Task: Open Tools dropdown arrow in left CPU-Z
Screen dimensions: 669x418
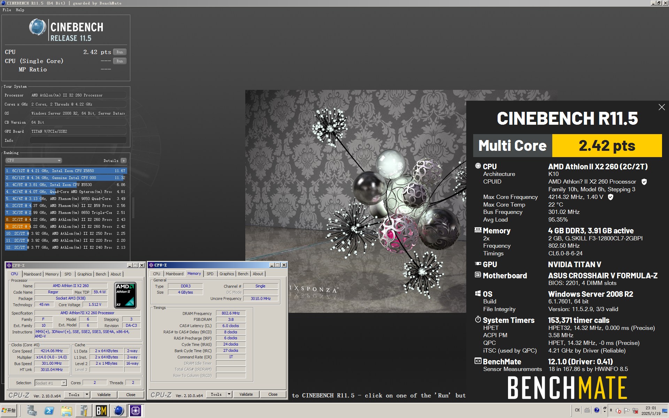Action: click(87, 395)
